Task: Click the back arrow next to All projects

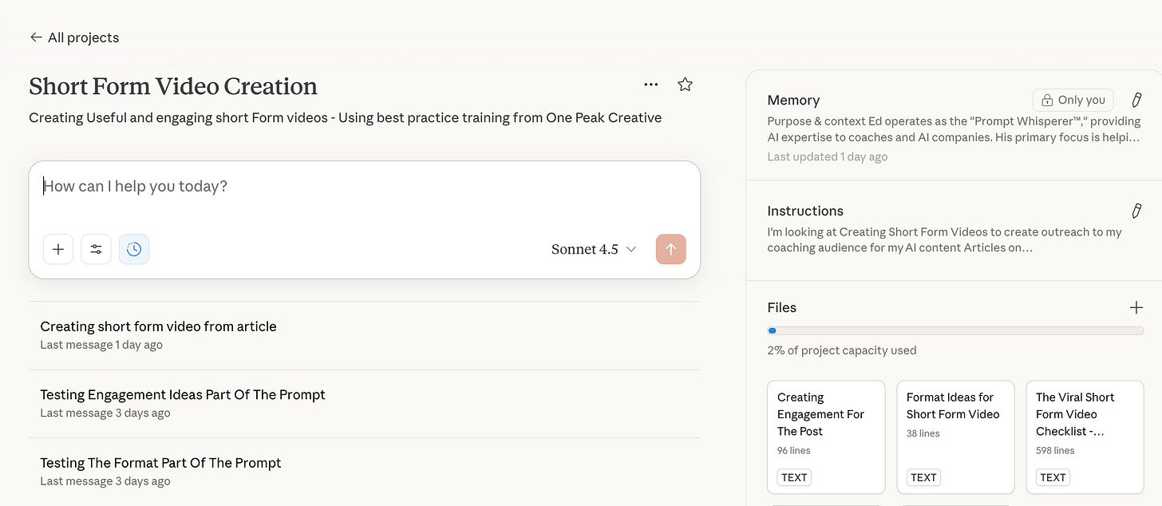Action: point(36,37)
